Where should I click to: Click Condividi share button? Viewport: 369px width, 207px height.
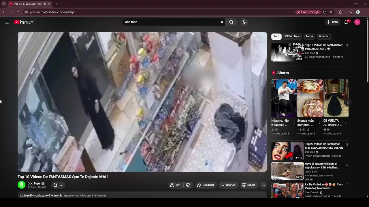[x=206, y=185]
